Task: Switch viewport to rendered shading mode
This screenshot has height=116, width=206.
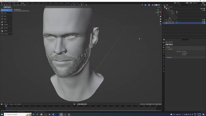Action: point(159,5)
